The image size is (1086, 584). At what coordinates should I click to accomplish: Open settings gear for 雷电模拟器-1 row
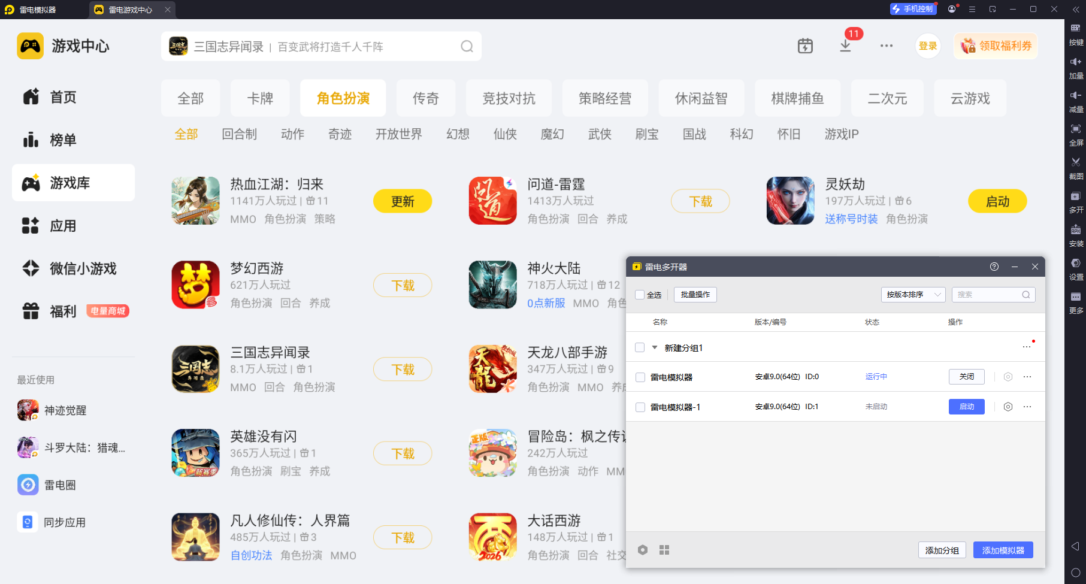(1008, 407)
